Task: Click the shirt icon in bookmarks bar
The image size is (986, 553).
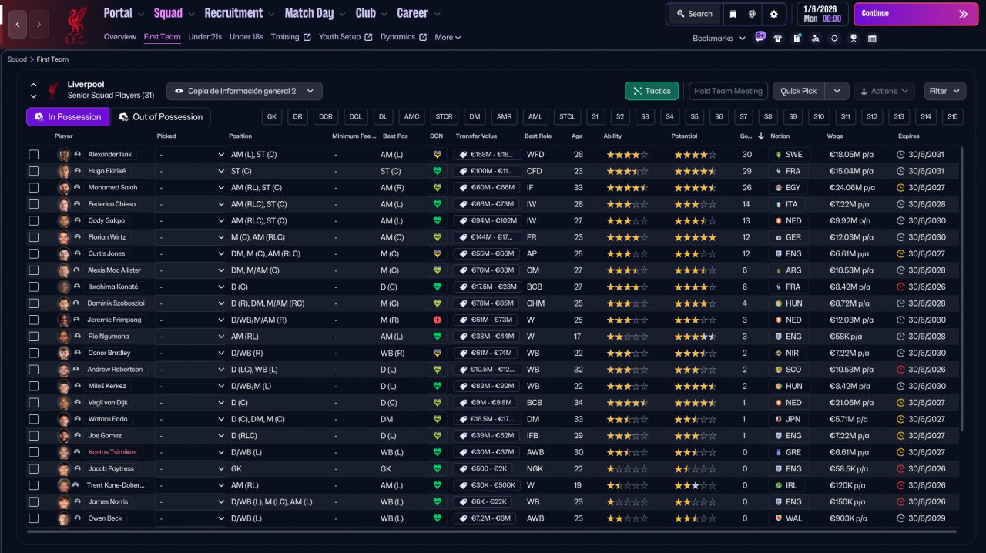Action: (x=778, y=38)
